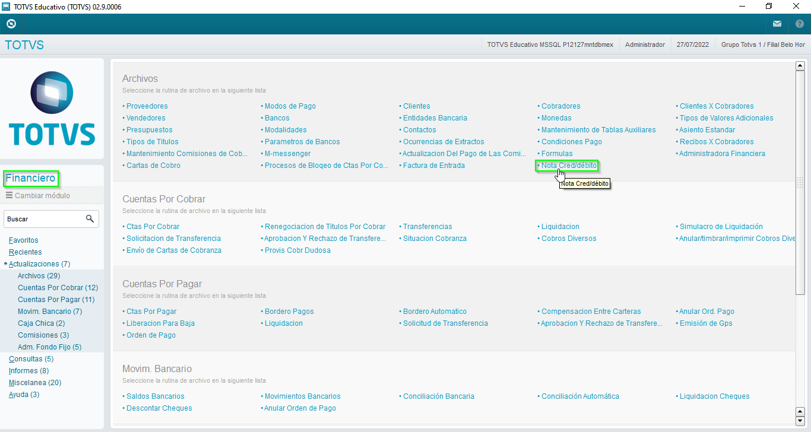
Task: Open the Compensacion Entre Carteras routine
Action: pos(591,312)
